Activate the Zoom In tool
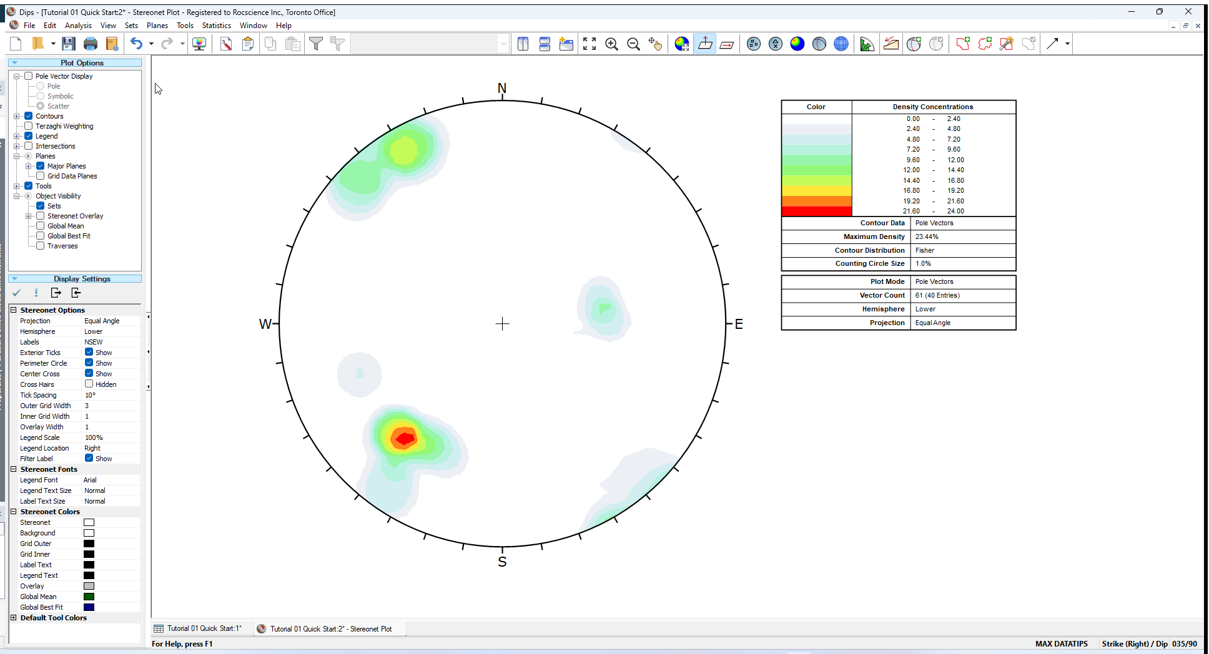Image resolution: width=1209 pixels, height=654 pixels. [611, 44]
